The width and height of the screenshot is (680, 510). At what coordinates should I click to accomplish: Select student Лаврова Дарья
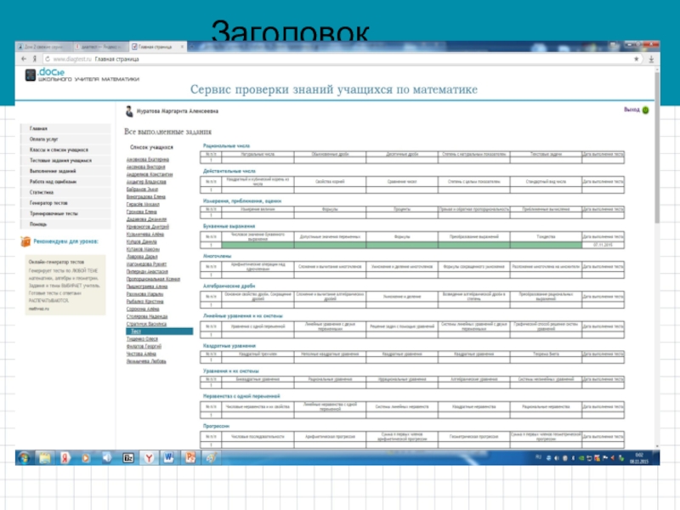pos(142,257)
